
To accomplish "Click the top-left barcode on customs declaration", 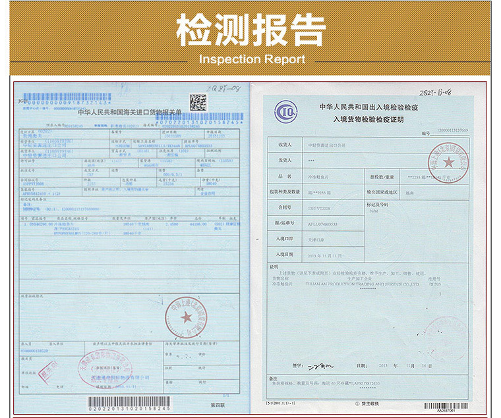I will click(66, 103).
